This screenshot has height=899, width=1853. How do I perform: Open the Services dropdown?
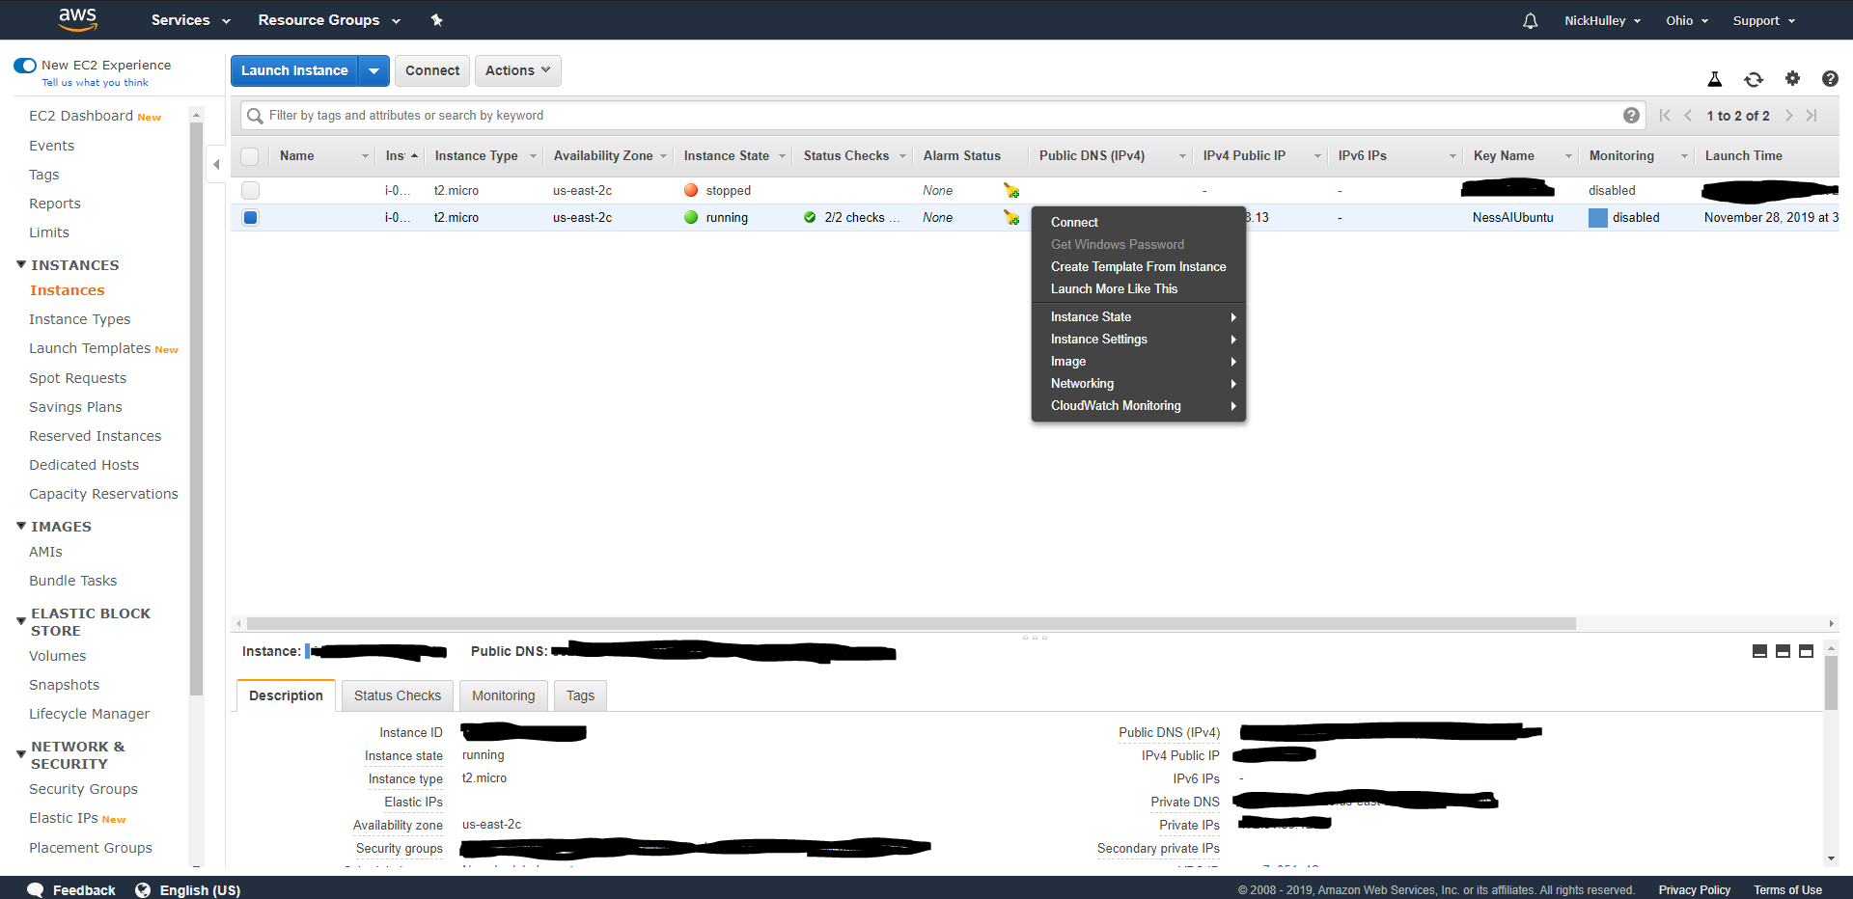(190, 20)
